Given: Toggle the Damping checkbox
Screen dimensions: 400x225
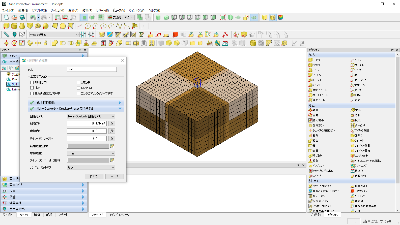Looking at the screenshot, I should coord(78,88).
